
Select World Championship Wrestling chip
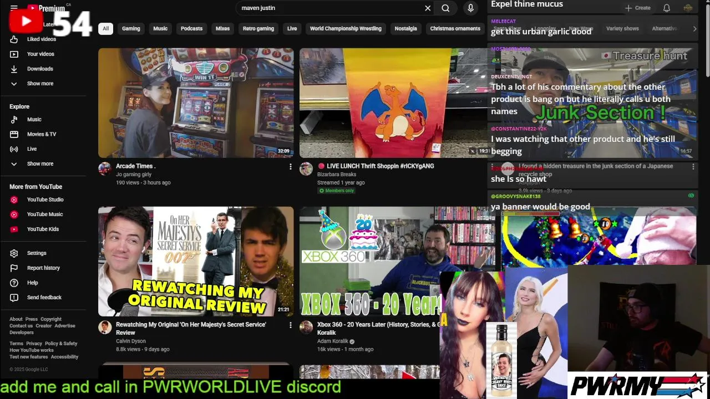click(x=346, y=28)
